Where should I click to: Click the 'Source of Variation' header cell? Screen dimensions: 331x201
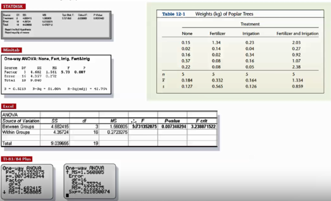point(21,121)
